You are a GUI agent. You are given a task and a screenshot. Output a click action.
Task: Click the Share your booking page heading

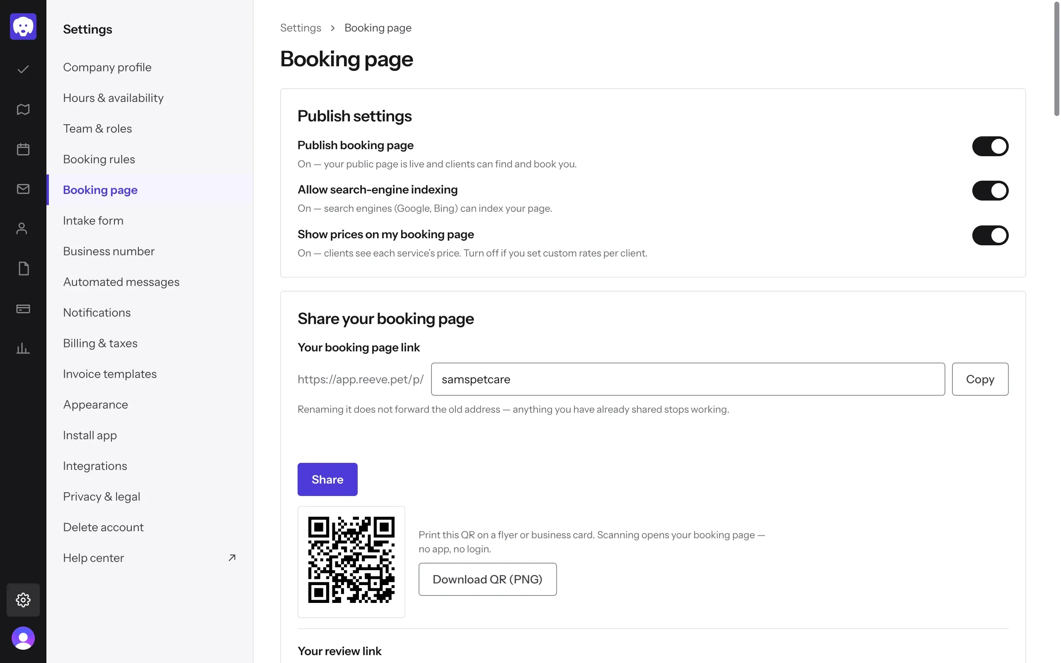click(386, 319)
